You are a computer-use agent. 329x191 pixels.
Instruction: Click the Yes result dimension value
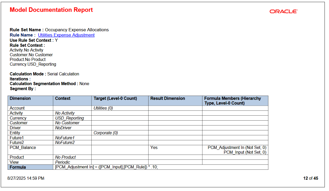[153, 147]
